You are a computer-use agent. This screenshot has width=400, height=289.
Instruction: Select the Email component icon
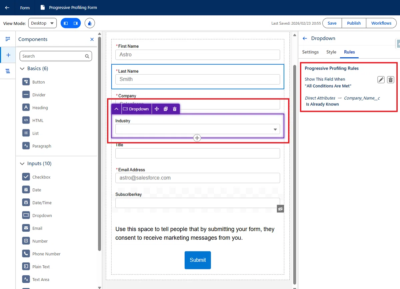(26, 228)
